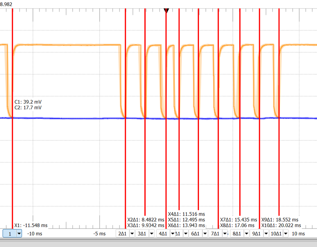317x247 pixels.
Task: Click the 'X6Δ1: 13.943 ms' label
Action: pyautogui.click(x=186, y=225)
